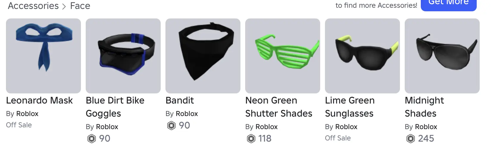This screenshot has height=166, width=491.
Task: Select the Midnight Shades thumbnail
Action: tap(442, 56)
